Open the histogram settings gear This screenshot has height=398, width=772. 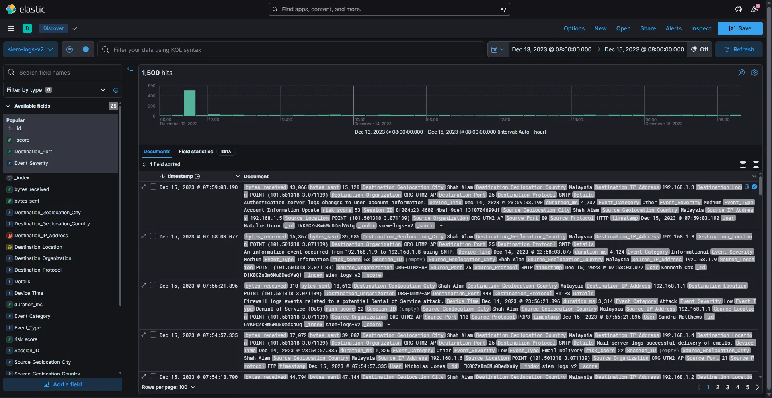click(754, 73)
